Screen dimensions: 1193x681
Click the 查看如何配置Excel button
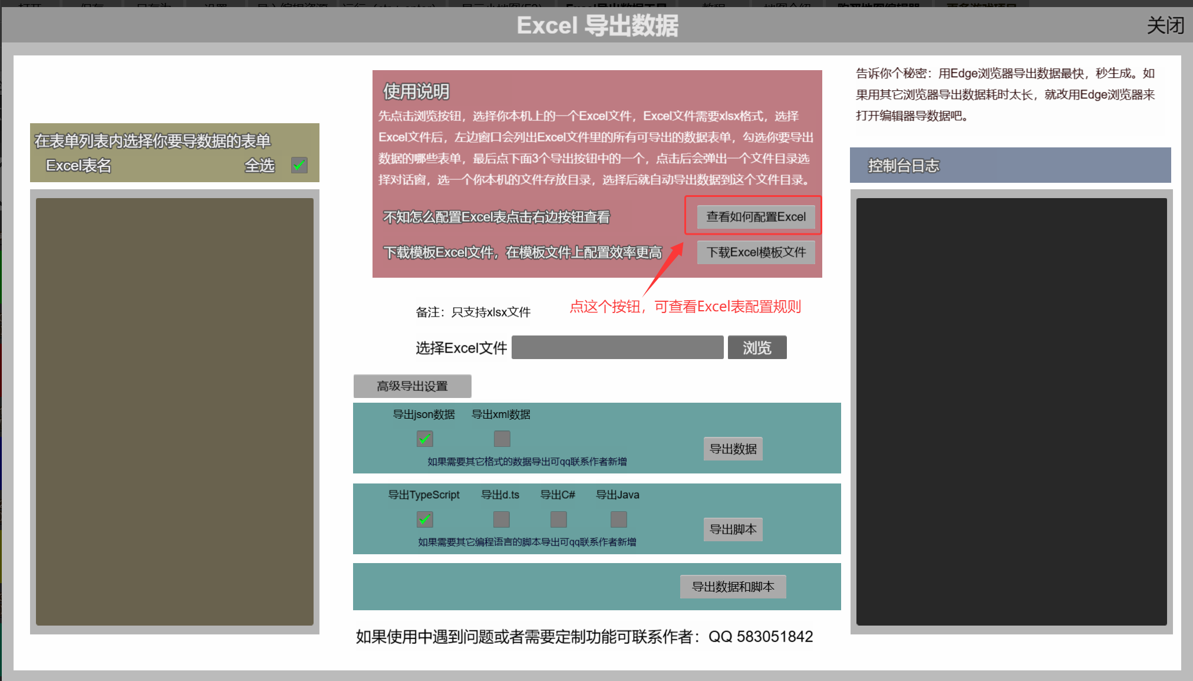[x=756, y=217]
